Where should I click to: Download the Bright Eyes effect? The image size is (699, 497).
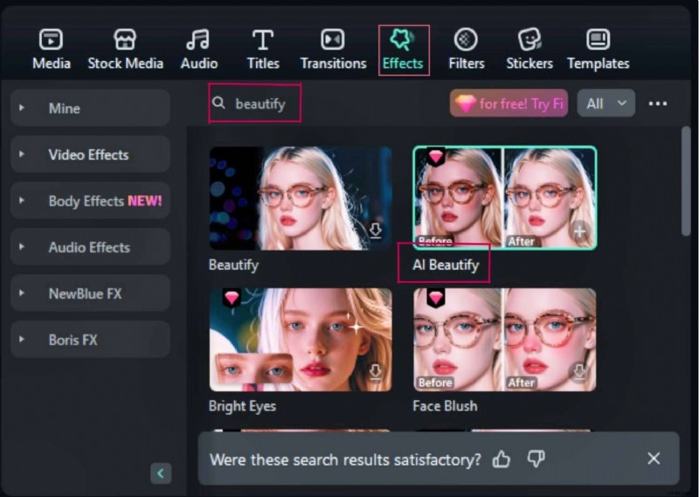376,371
